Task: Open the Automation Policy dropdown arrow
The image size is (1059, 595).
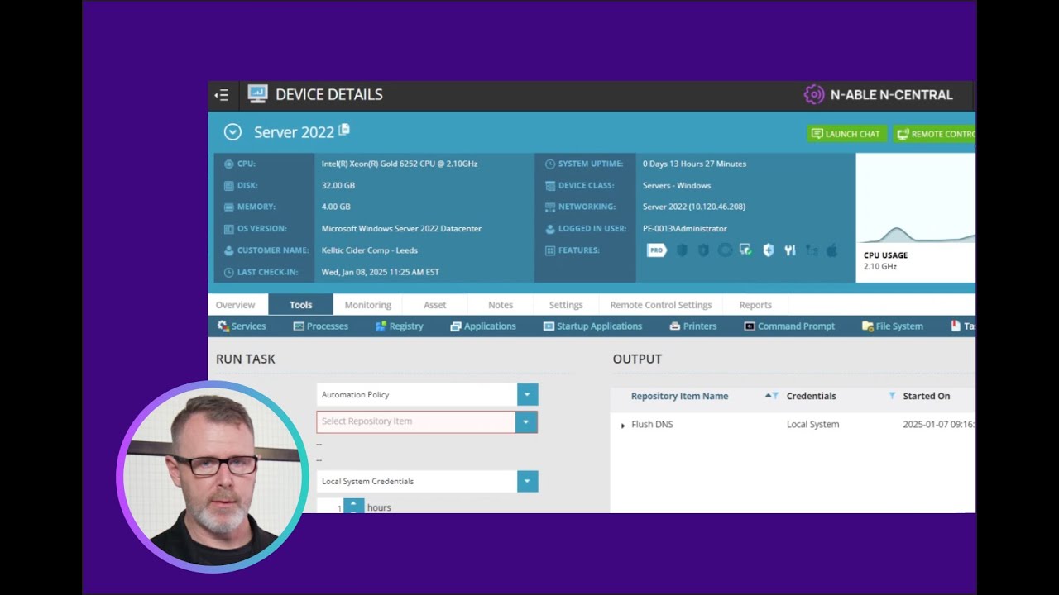Action: (x=528, y=395)
